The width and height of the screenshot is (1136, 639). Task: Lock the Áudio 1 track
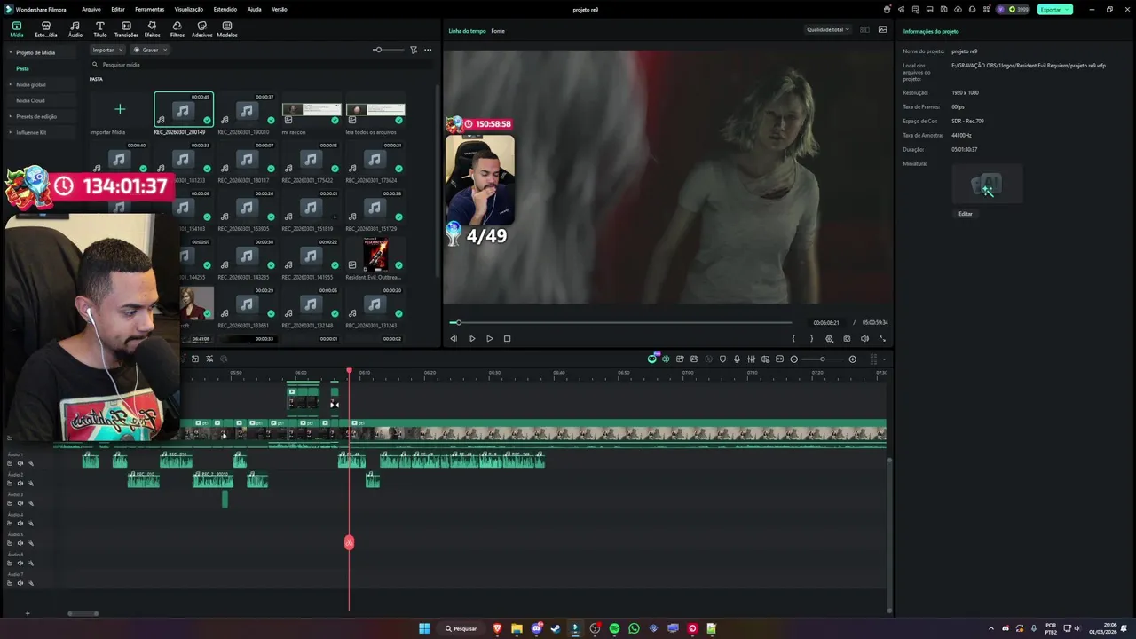(10, 463)
